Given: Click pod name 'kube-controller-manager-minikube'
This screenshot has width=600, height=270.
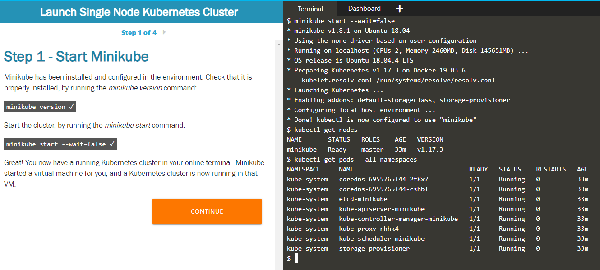Looking at the screenshot, I should 398,219.
